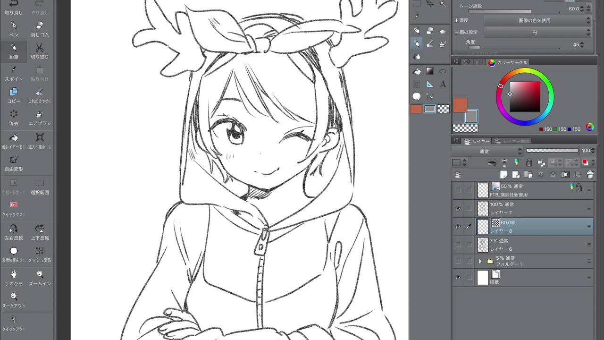Select the 鉛筆 (Pencil) quick tool
Screen dimensions: 604x340
pos(14,51)
